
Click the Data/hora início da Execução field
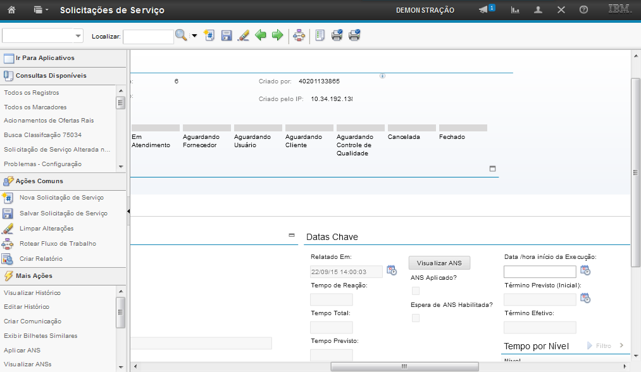coord(539,272)
